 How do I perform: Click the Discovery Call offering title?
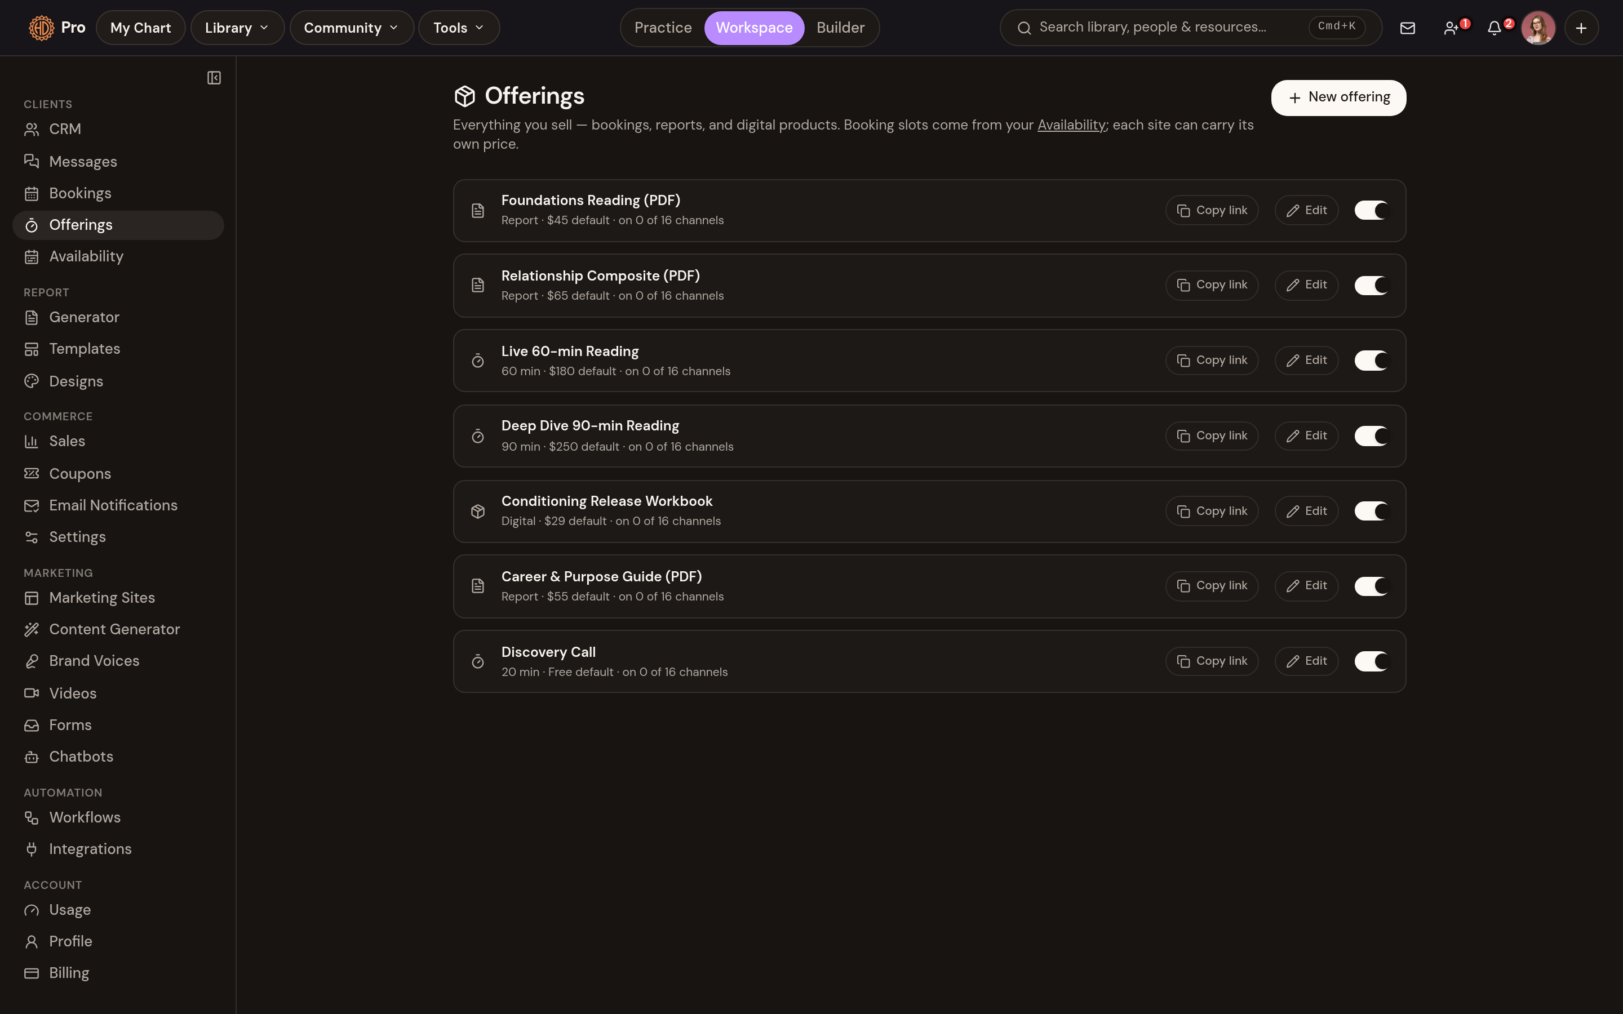click(x=548, y=652)
